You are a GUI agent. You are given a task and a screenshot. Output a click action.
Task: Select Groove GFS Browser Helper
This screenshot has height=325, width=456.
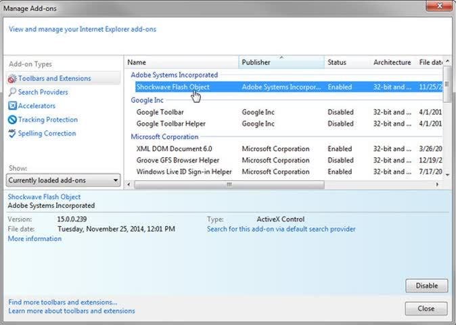(177, 160)
